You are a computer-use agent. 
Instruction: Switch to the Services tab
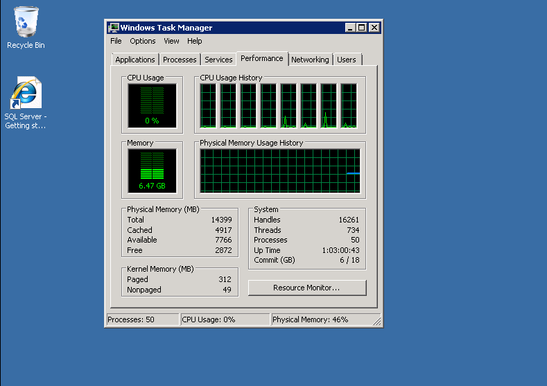click(x=218, y=60)
